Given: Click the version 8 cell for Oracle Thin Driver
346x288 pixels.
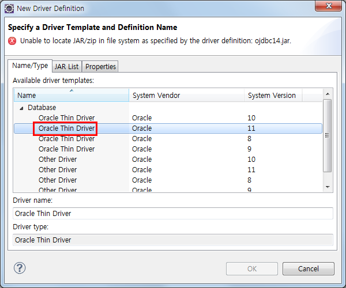Looking at the screenshot, I should 249,139.
